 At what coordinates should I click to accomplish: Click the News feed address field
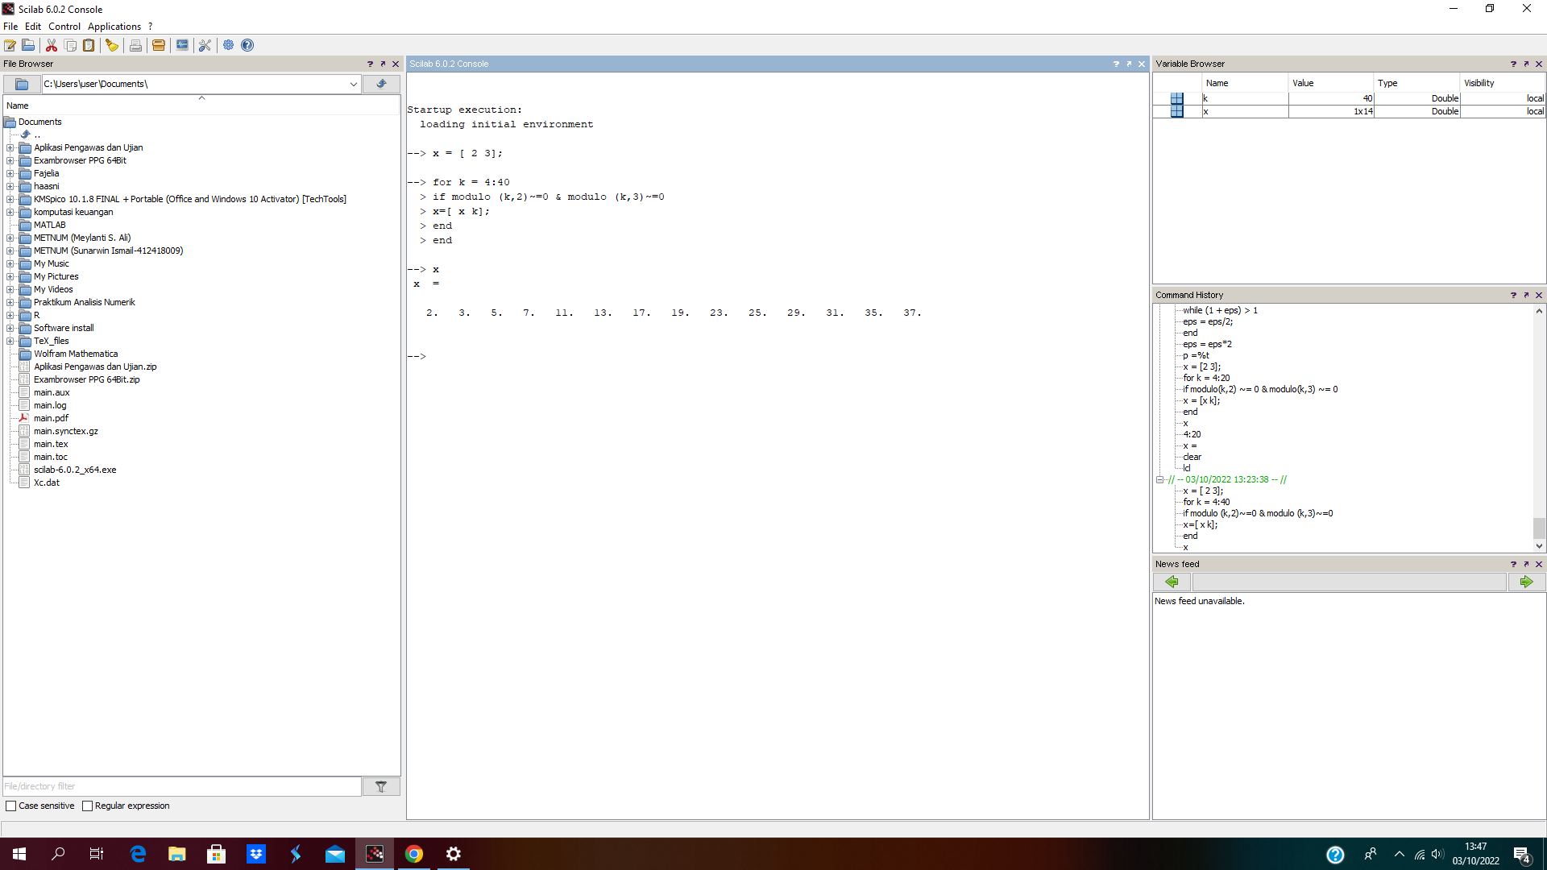tap(1349, 582)
